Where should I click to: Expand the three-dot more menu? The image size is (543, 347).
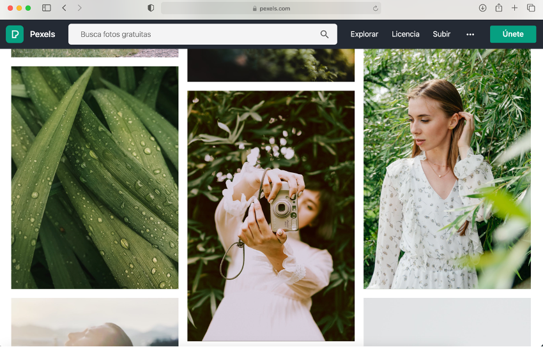(470, 34)
